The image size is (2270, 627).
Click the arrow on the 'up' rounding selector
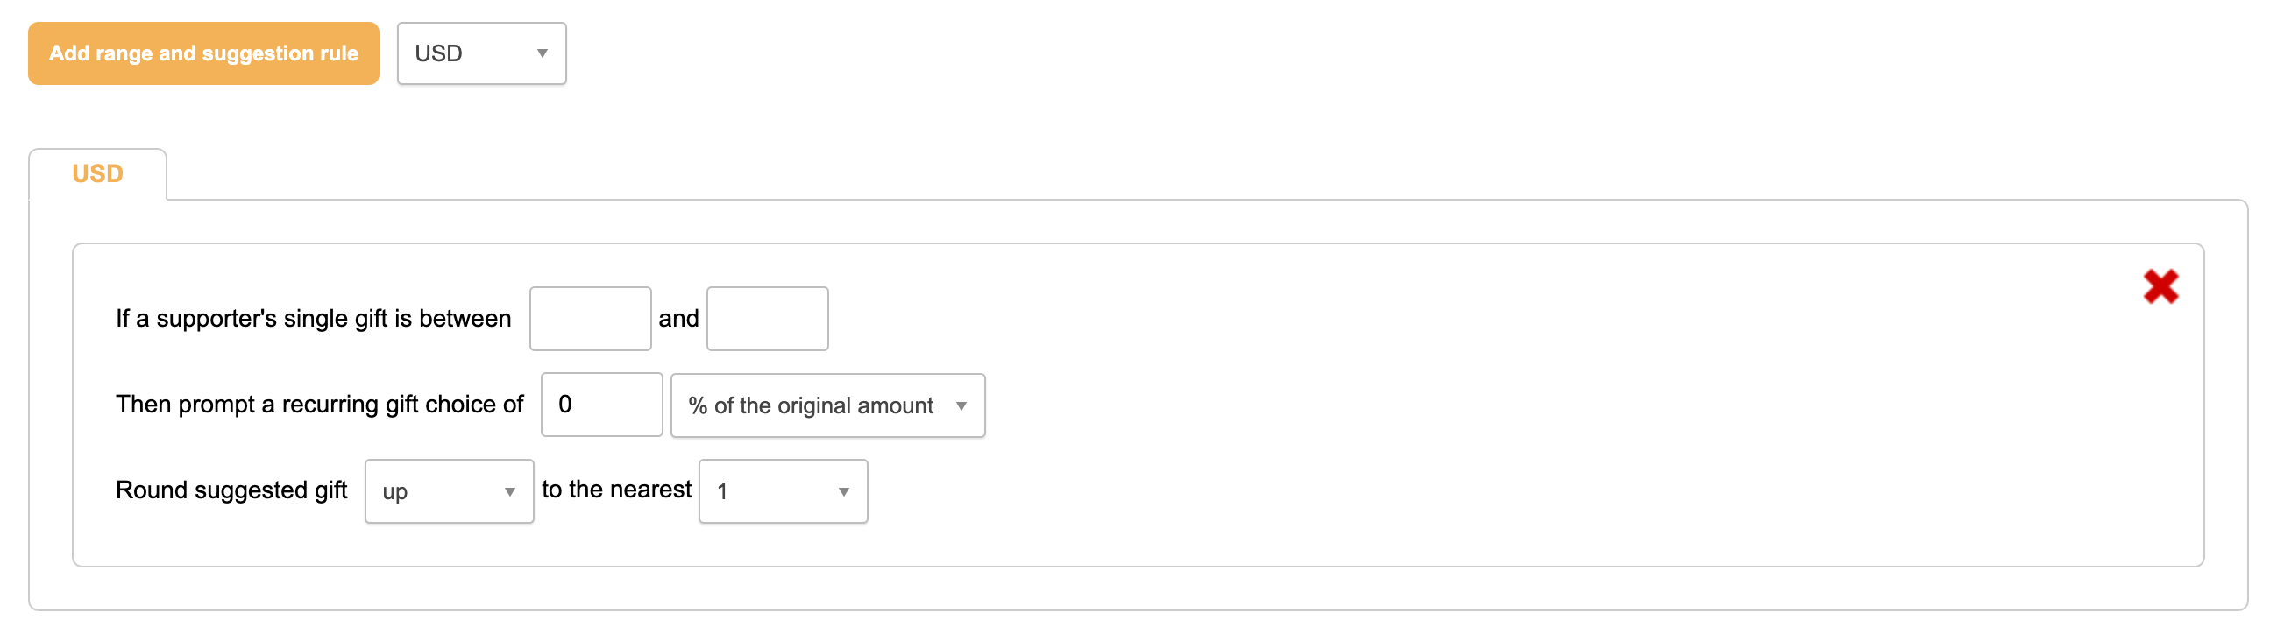(509, 492)
